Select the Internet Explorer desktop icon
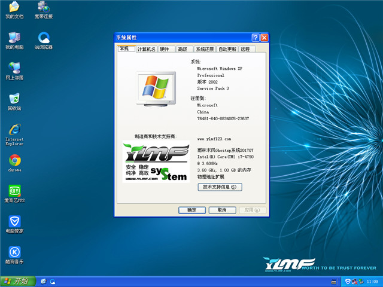 coord(14,135)
